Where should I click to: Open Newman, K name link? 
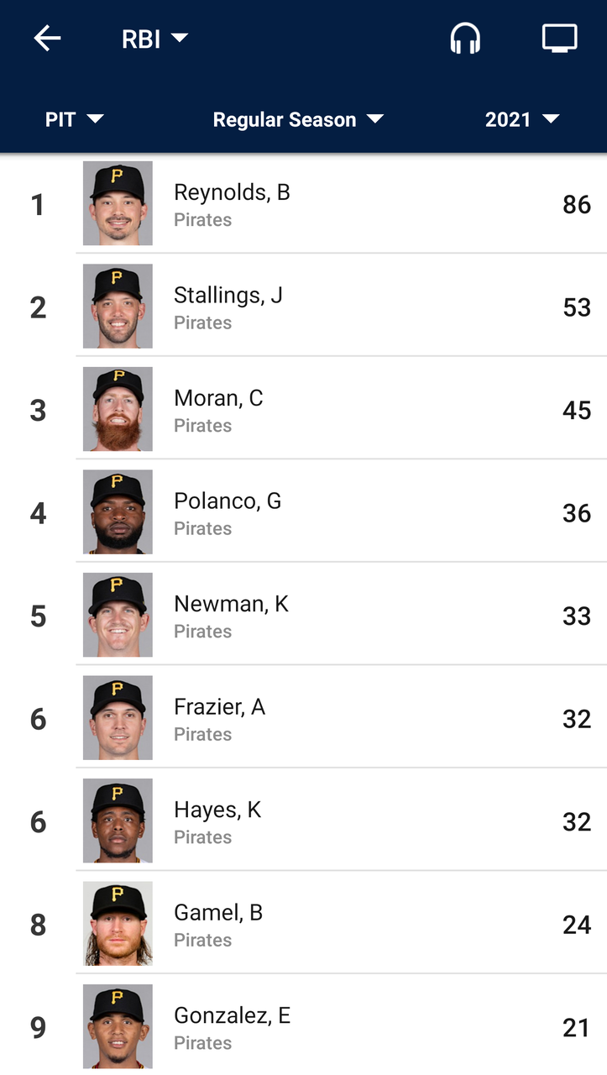(231, 604)
